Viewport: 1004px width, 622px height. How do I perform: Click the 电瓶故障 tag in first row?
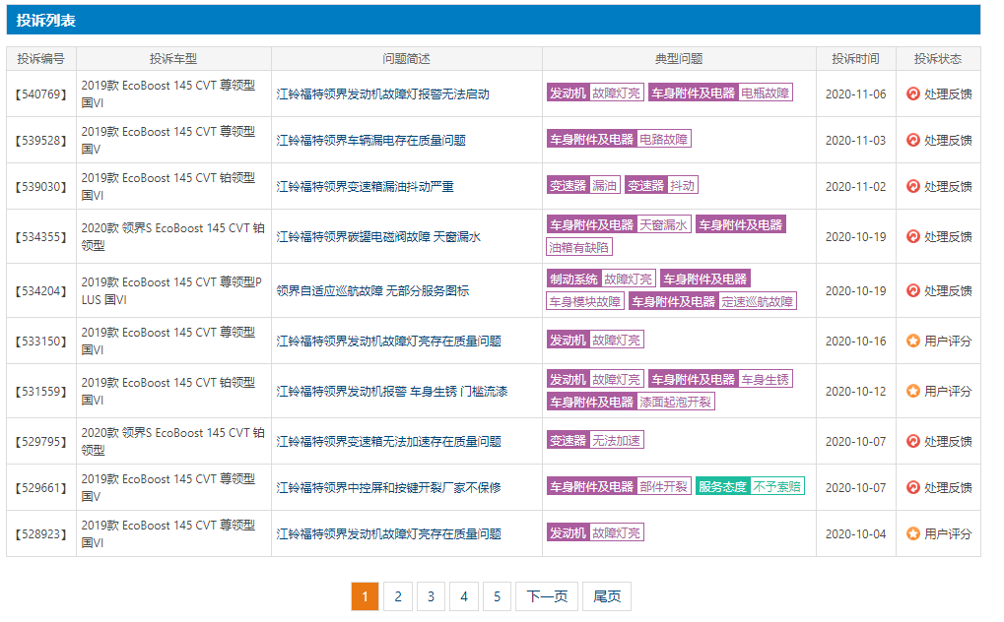tap(766, 93)
